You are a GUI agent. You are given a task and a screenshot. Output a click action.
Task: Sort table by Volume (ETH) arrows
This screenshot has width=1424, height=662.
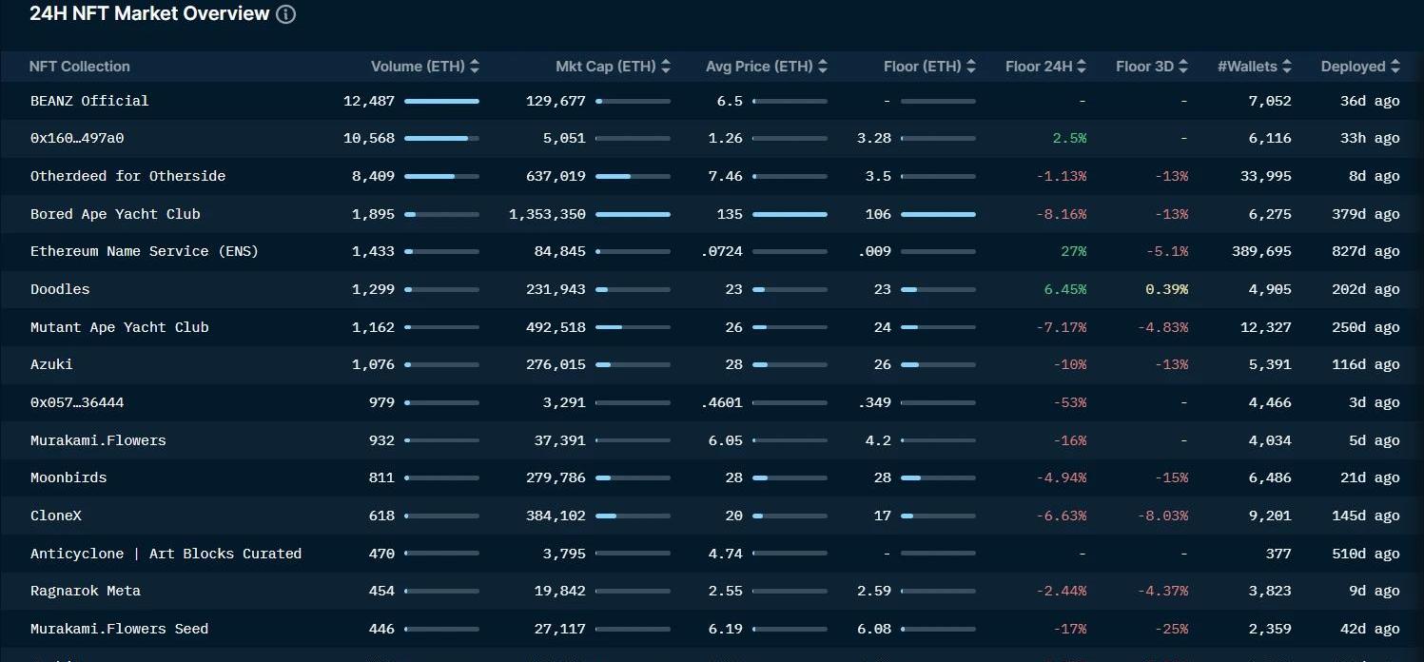pyautogui.click(x=475, y=67)
